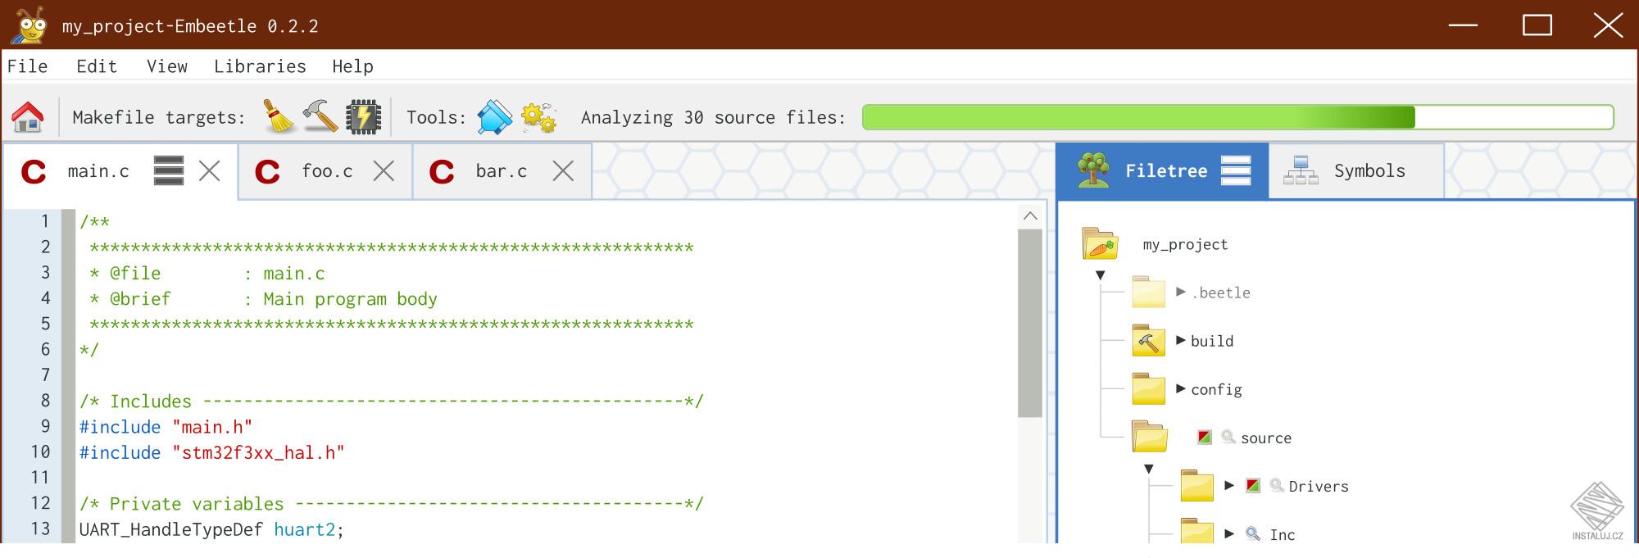Click the Drivers folder icon
This screenshot has height=558, width=1639.
pos(1196,485)
